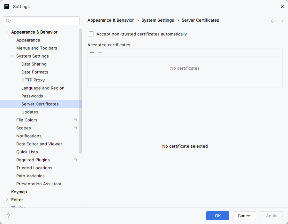This screenshot has height=224, width=288.
Task: Click the WebStorm logo in title bar
Action: click(7, 6)
